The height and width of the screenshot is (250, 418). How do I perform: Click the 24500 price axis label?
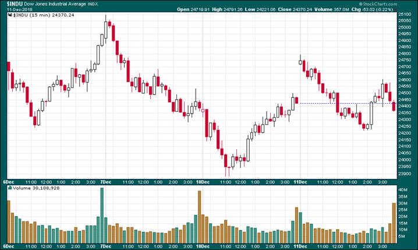tap(405, 93)
